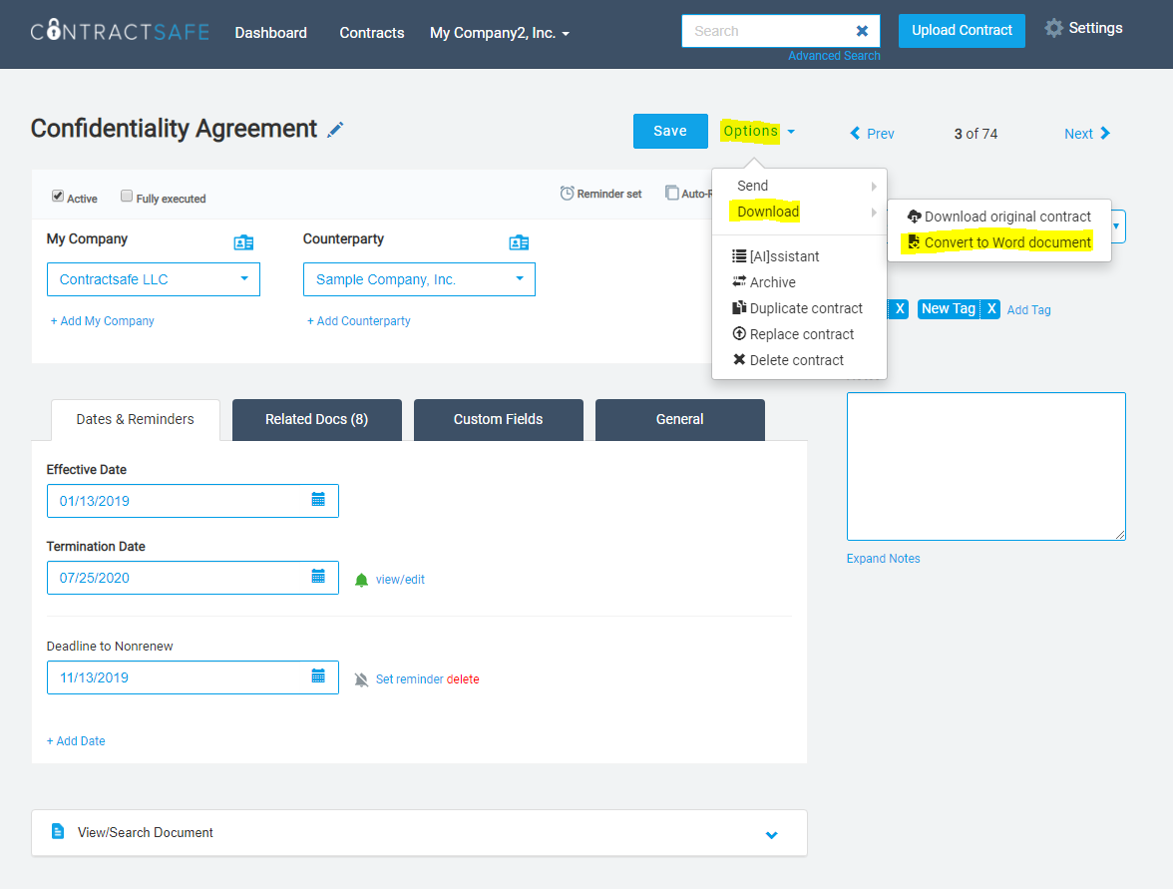This screenshot has height=889, width=1173.
Task: Select Duplicate contract option
Action: pos(799,308)
